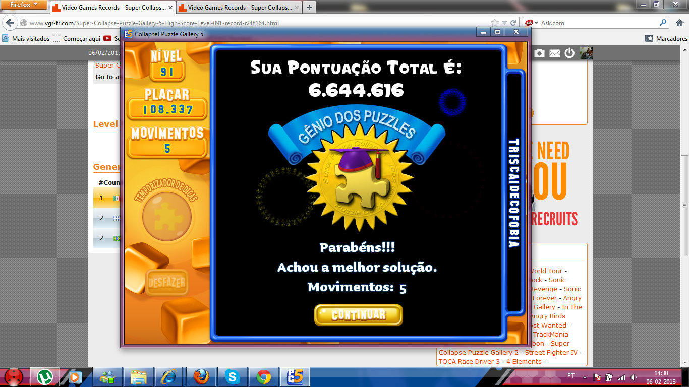
Task: Open the Ask.com search engine dropdown
Action: coord(531,23)
